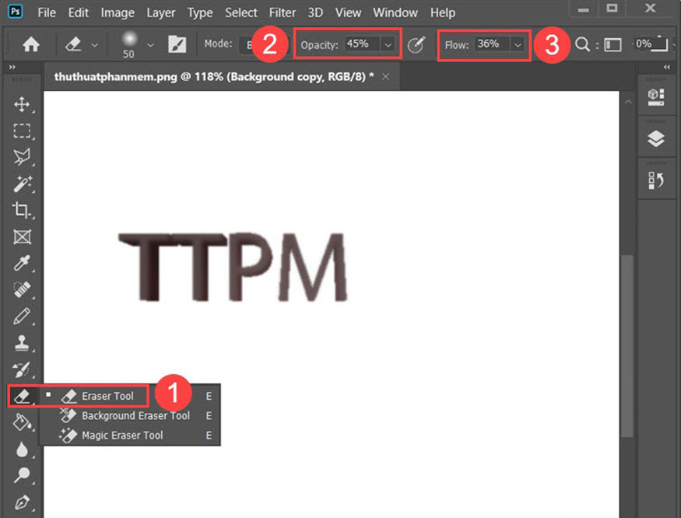
Task: Open the Photoshop Home screen icon
Action: [30, 44]
